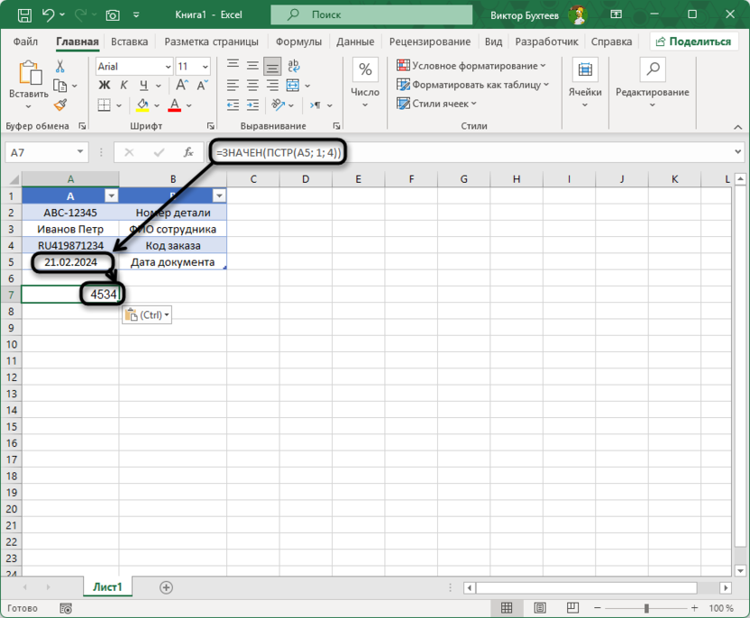Add a new sheet with the plus icon
The image size is (750, 618).
pyautogui.click(x=166, y=587)
